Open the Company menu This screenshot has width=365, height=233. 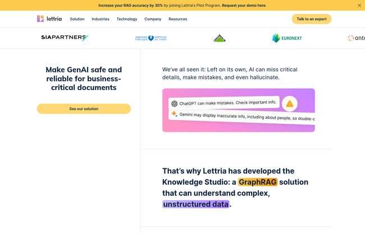[x=153, y=19]
